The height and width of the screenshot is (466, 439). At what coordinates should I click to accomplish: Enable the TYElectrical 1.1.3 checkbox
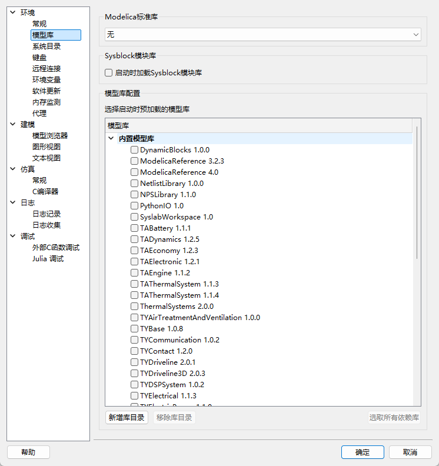click(x=134, y=396)
